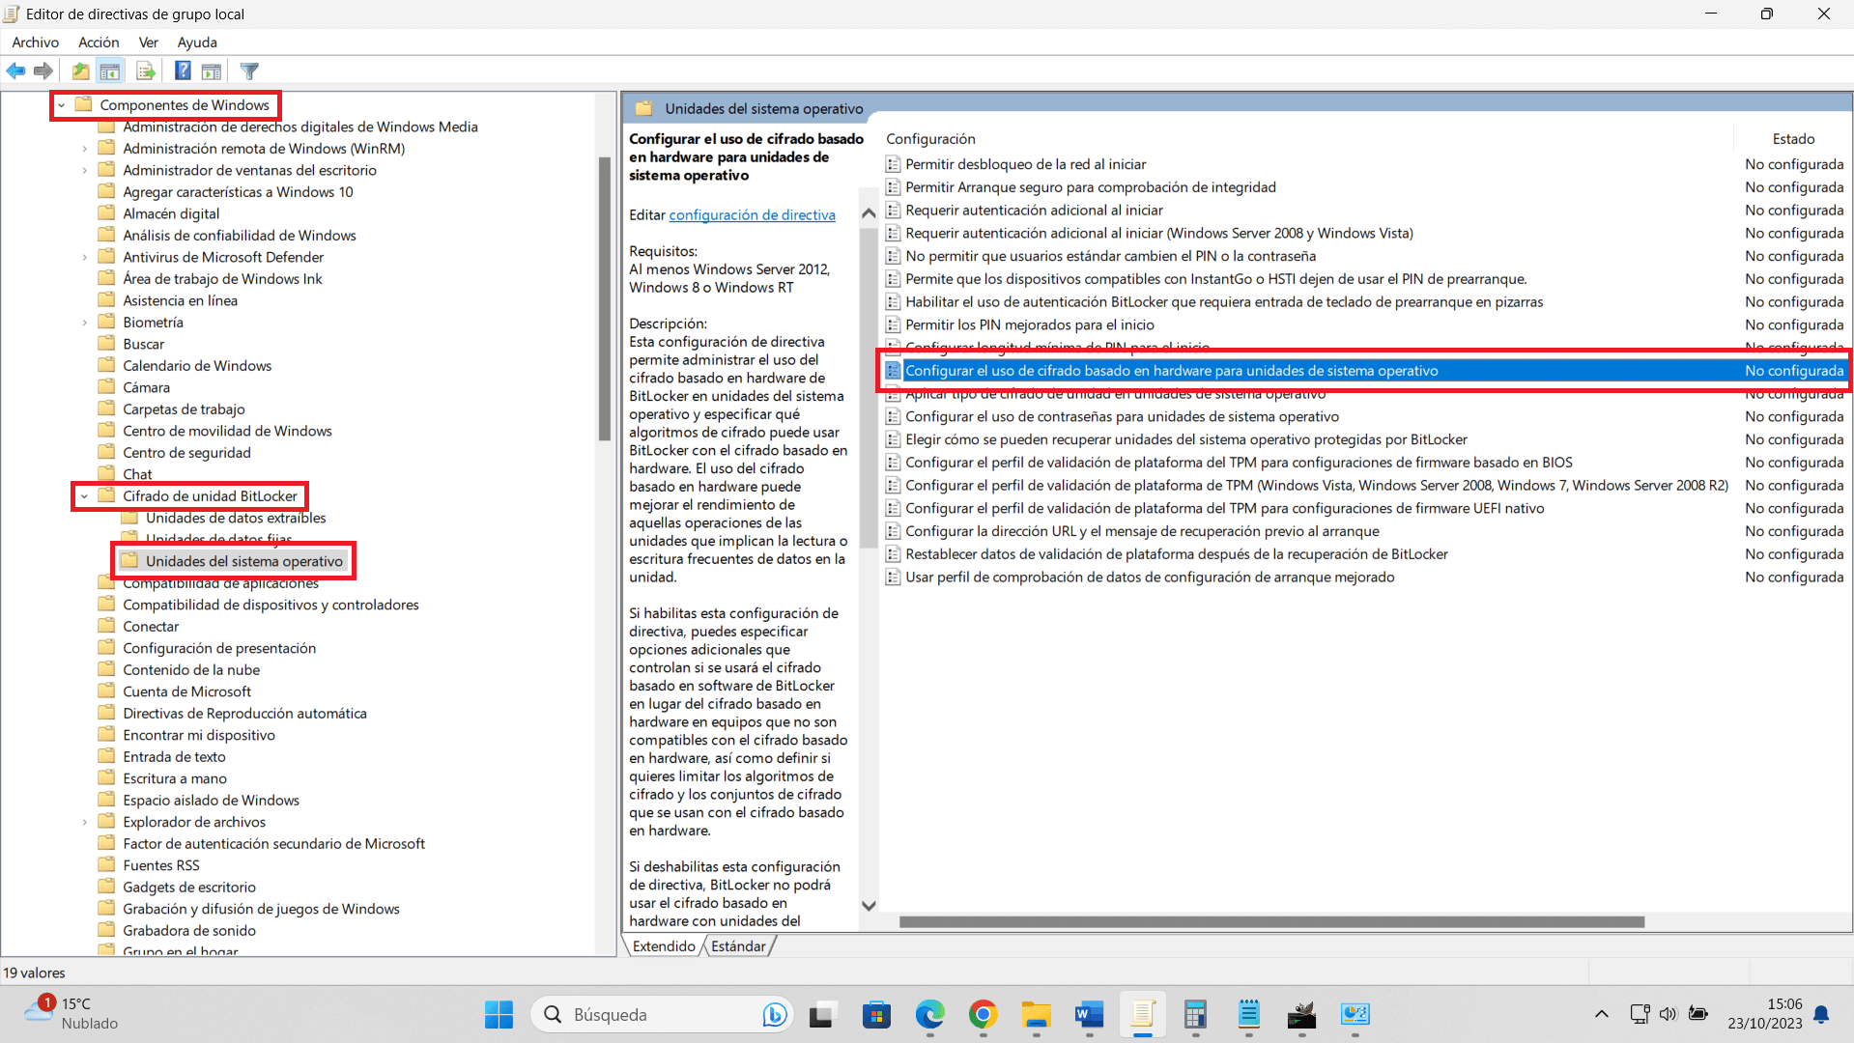Select the Cuenta de Microsoft folder

click(186, 691)
